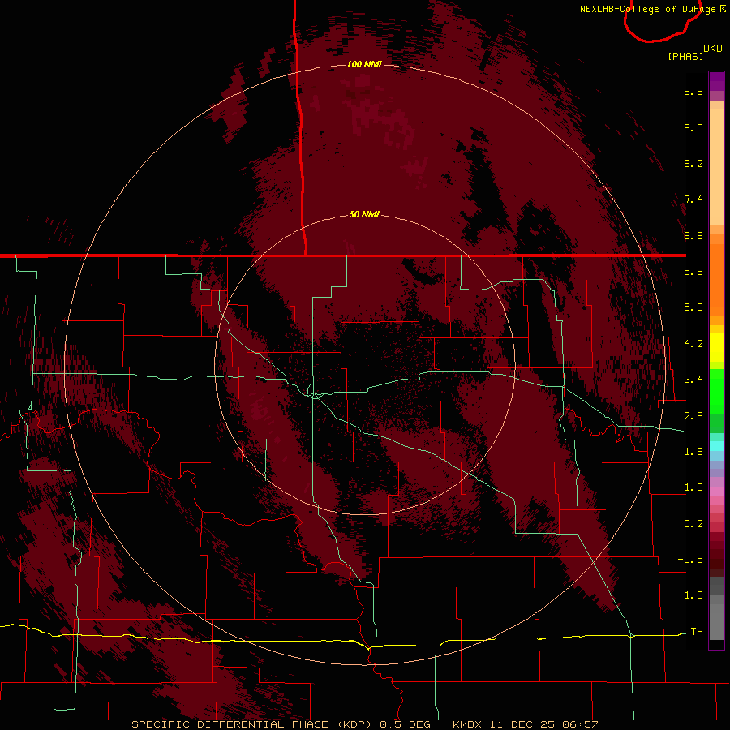Click the -0.5 scale value
Viewport: 730px width, 730px height.
click(690, 560)
